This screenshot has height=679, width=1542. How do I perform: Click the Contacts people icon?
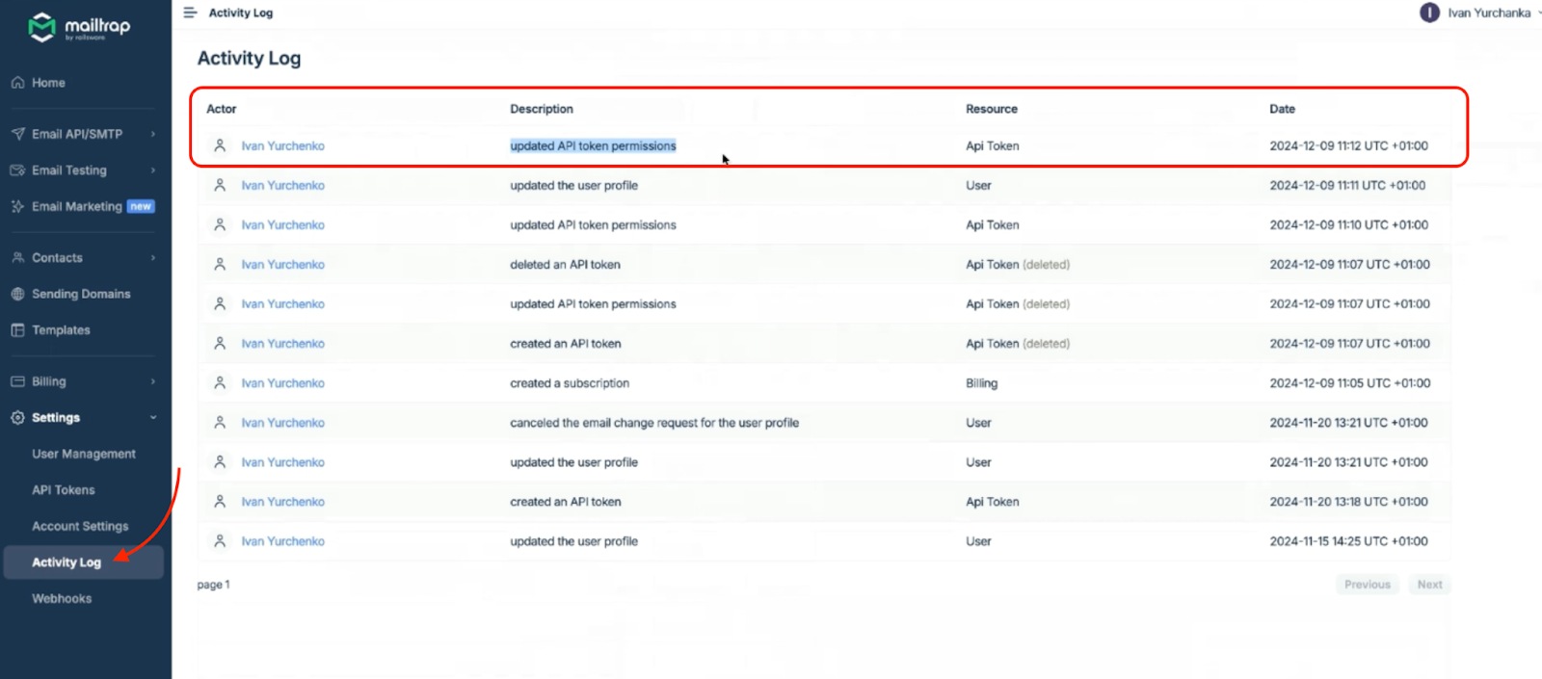(x=17, y=258)
